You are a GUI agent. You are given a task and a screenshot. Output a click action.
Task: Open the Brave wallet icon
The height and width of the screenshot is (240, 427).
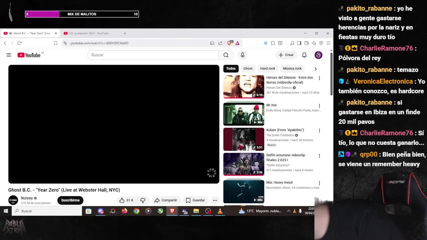pos(307,43)
